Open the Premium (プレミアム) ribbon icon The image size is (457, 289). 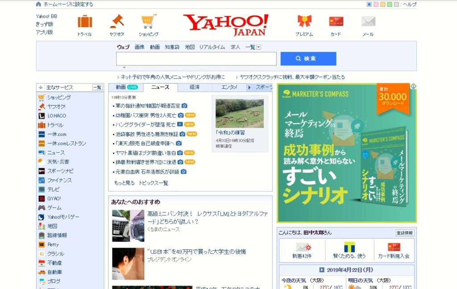click(304, 21)
